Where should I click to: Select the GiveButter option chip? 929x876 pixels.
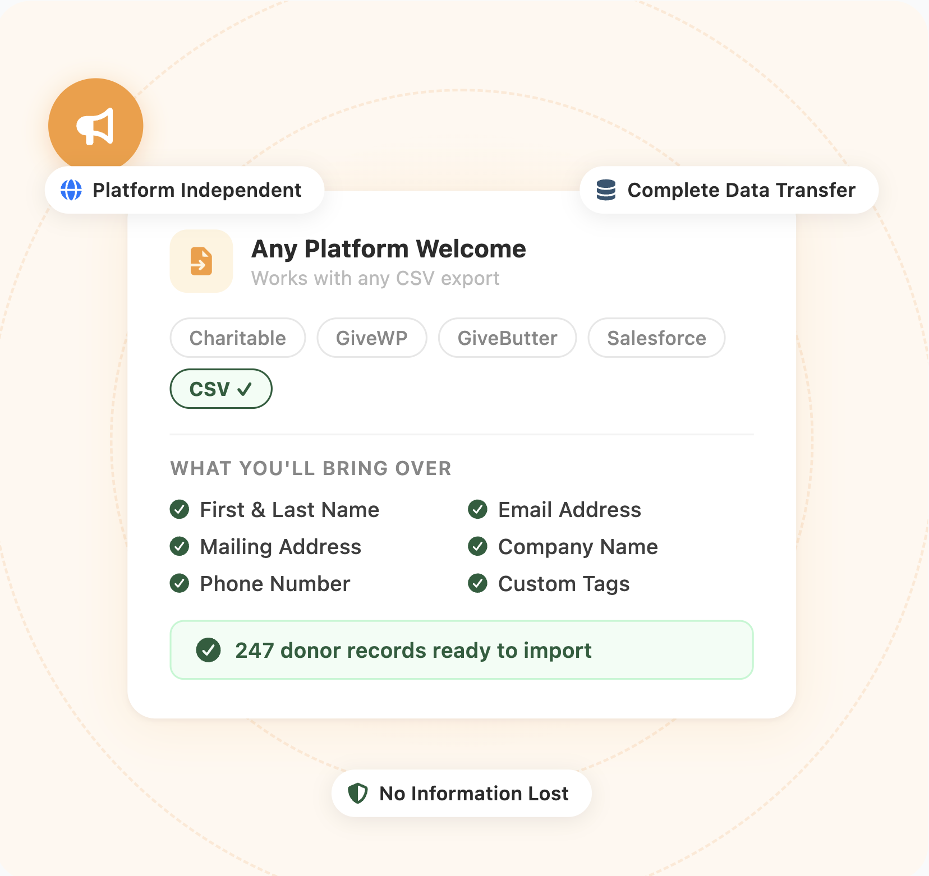click(507, 338)
